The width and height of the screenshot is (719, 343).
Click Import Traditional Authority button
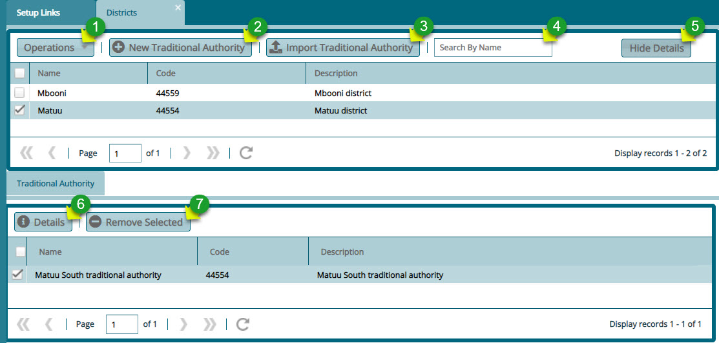342,48
